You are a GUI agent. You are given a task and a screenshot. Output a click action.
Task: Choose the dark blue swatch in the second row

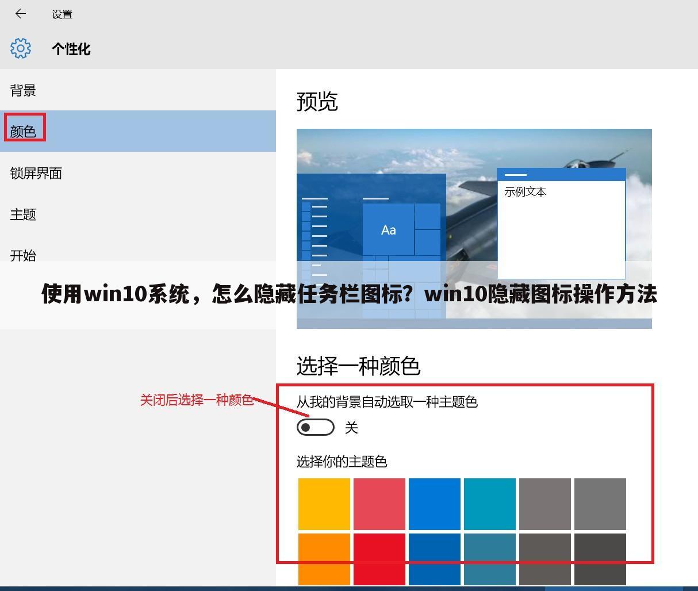pyautogui.click(x=435, y=559)
